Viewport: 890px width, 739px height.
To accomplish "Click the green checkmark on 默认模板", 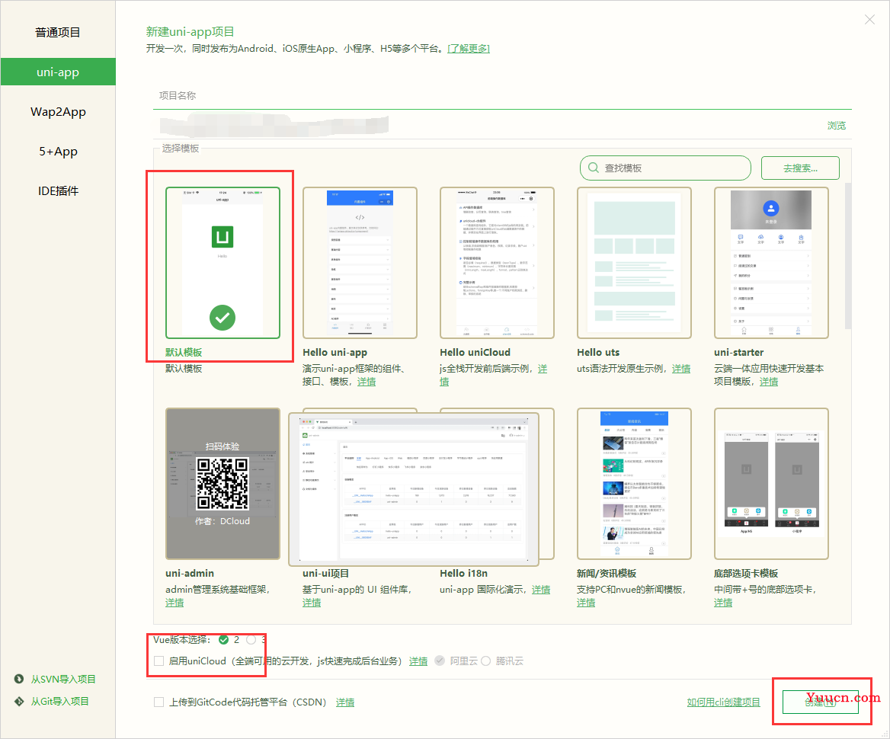I will click(x=222, y=318).
